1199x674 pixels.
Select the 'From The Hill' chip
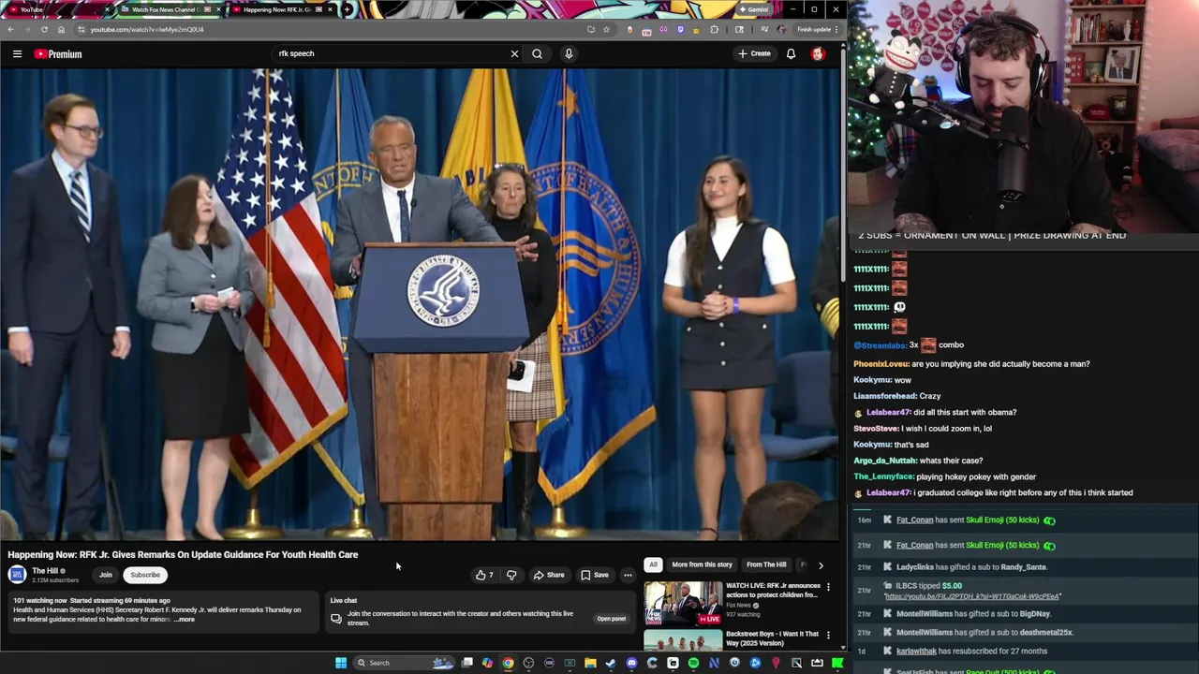tap(766, 564)
